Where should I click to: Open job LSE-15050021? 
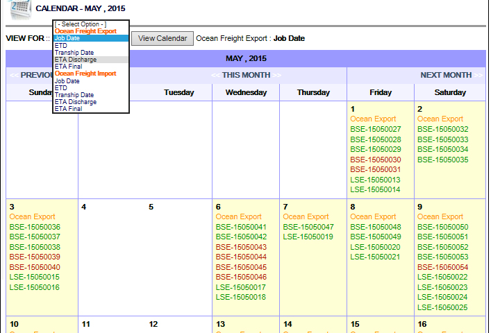(375, 257)
